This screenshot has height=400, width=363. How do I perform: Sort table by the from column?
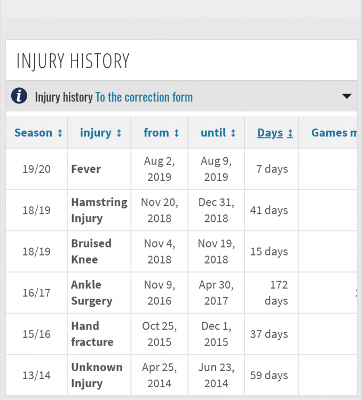click(x=156, y=133)
